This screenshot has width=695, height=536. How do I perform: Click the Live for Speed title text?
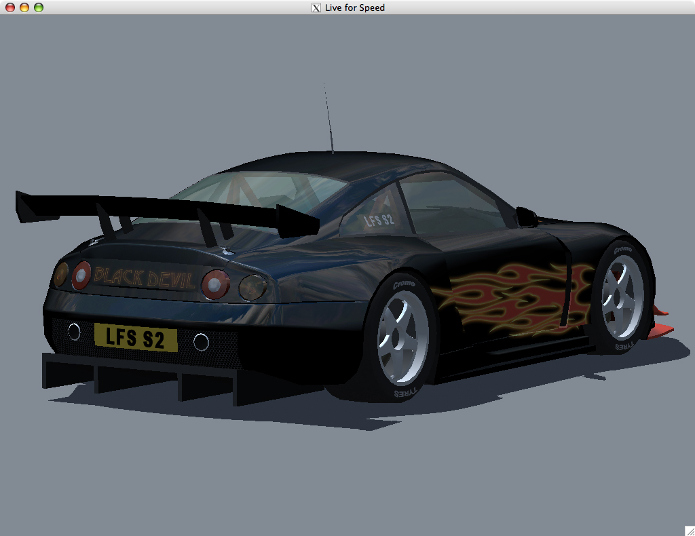354,7
